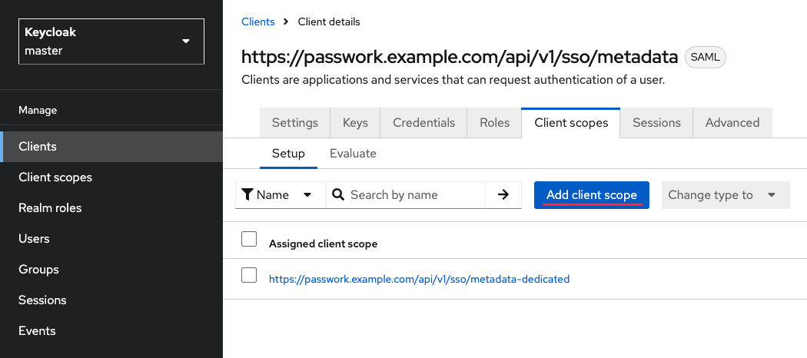Viewport: 807px width, 358px height.
Task: Open the metadata-dedicated scope link
Action: 419,280
